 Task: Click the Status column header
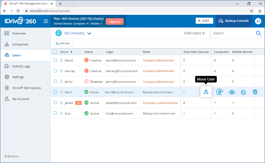coord(89,52)
